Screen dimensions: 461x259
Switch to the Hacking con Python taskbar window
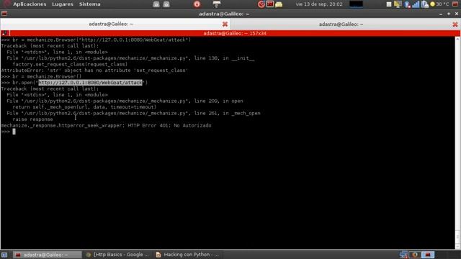[x=187, y=255]
